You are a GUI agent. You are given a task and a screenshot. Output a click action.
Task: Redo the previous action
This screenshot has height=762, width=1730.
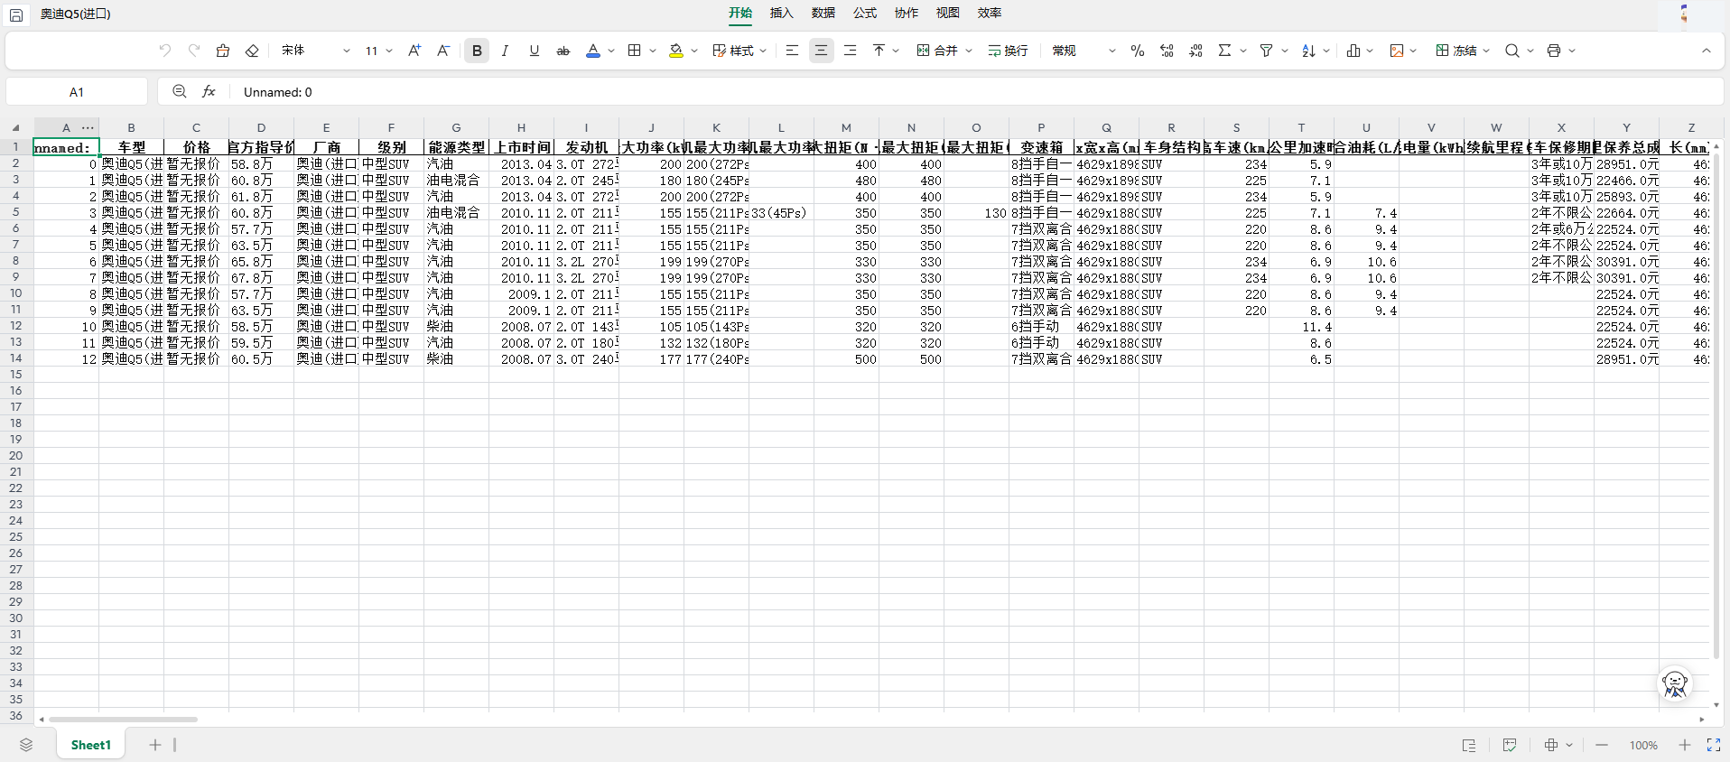[194, 51]
